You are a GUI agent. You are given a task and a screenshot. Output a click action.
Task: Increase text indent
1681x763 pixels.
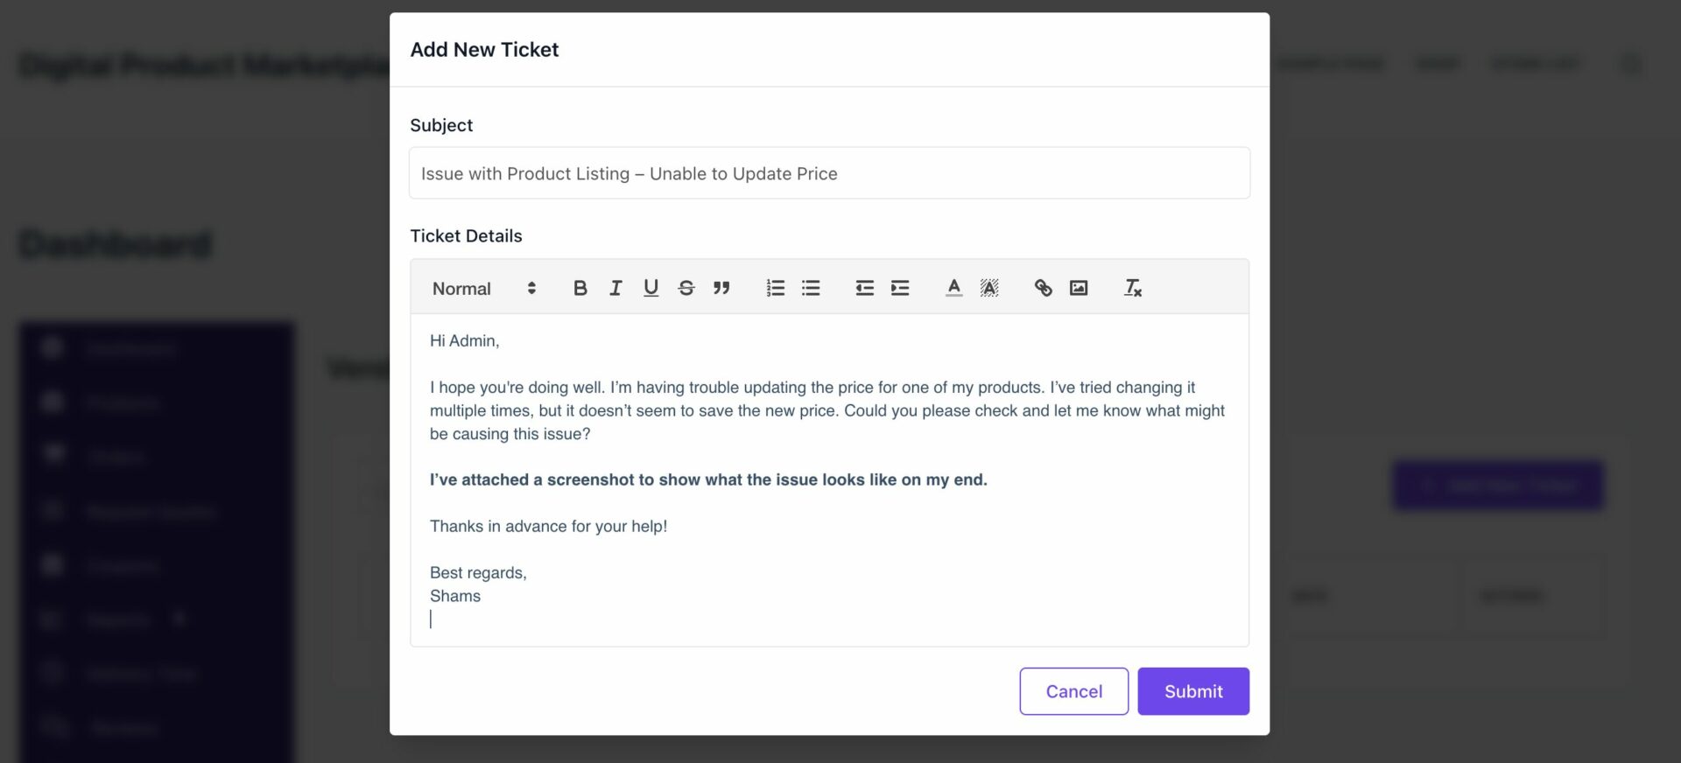tap(900, 288)
